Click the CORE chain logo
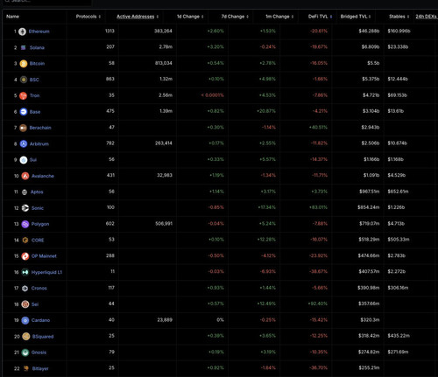Image resolution: width=438 pixels, height=377 pixels. [25, 240]
